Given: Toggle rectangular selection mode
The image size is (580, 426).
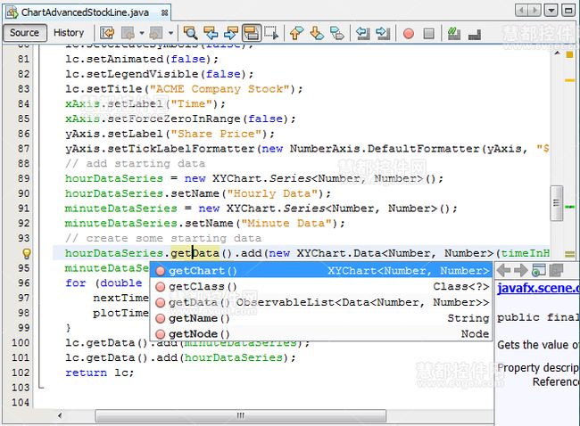Looking at the screenshot, I should coord(271,33).
